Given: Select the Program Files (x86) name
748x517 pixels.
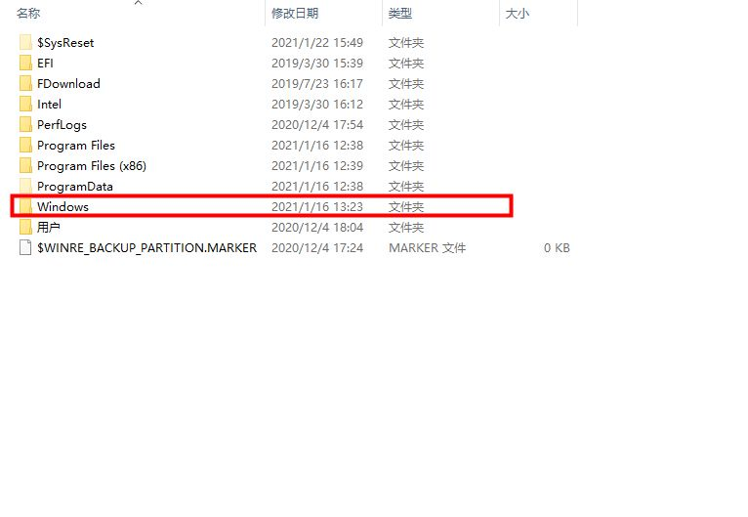Looking at the screenshot, I should 92,166.
